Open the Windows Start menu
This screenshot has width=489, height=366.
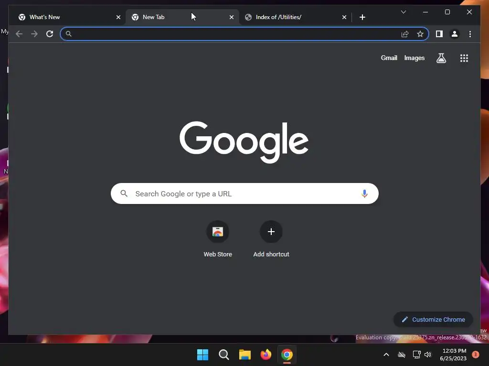(x=202, y=355)
